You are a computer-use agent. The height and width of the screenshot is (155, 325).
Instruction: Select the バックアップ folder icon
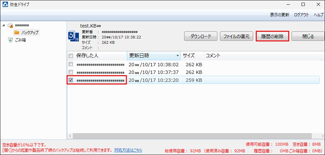(x=16, y=32)
